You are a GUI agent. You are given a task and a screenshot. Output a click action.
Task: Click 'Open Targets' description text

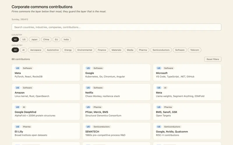tap(163, 115)
